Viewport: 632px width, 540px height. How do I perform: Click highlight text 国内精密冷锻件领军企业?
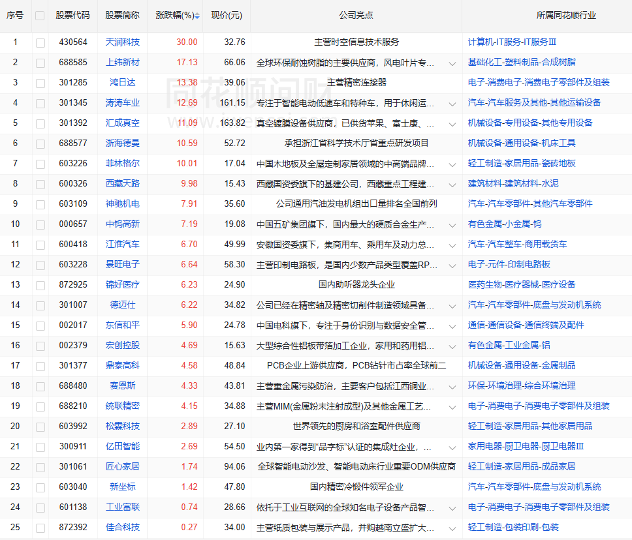click(x=356, y=487)
